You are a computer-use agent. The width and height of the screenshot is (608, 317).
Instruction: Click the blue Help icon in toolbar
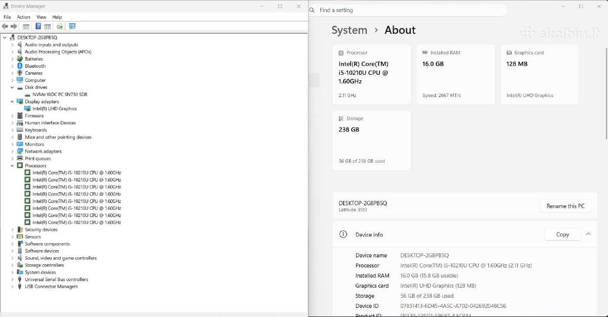point(38,26)
